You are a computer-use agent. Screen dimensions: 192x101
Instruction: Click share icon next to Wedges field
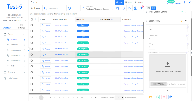click(187, 44)
